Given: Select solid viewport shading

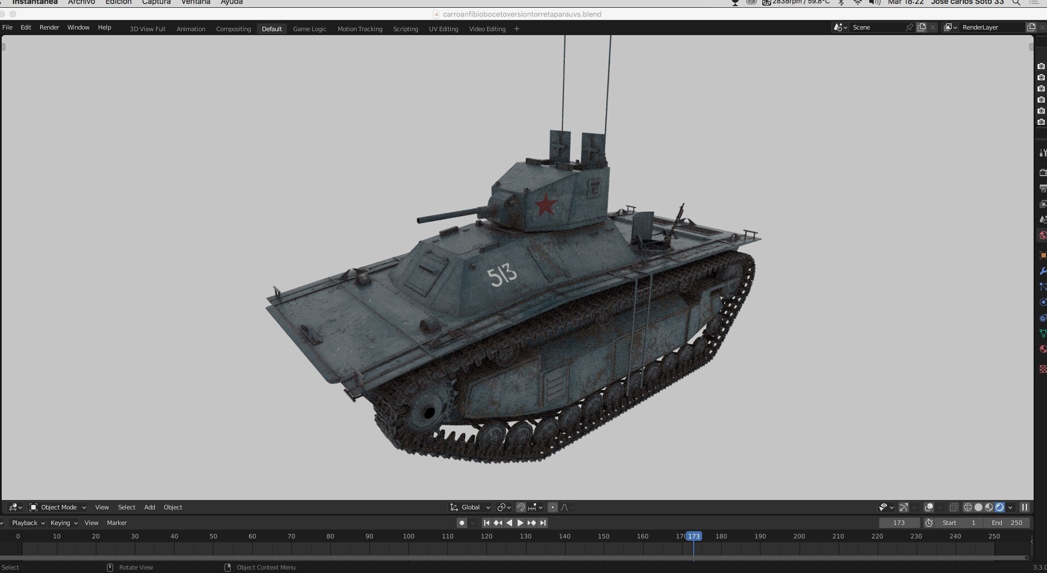Looking at the screenshot, I should coord(978,507).
